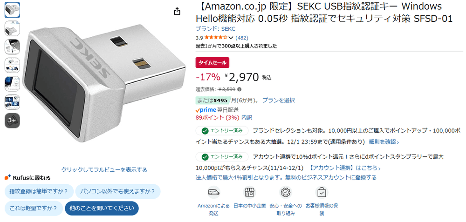Expand the rating breakdown chevron

click(x=231, y=38)
